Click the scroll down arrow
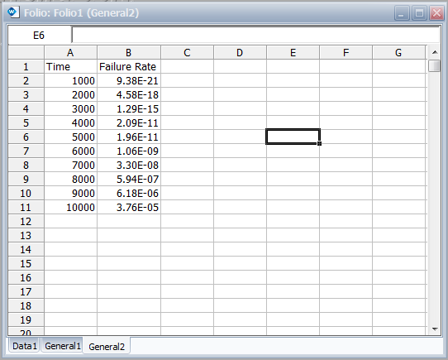 coord(435,329)
